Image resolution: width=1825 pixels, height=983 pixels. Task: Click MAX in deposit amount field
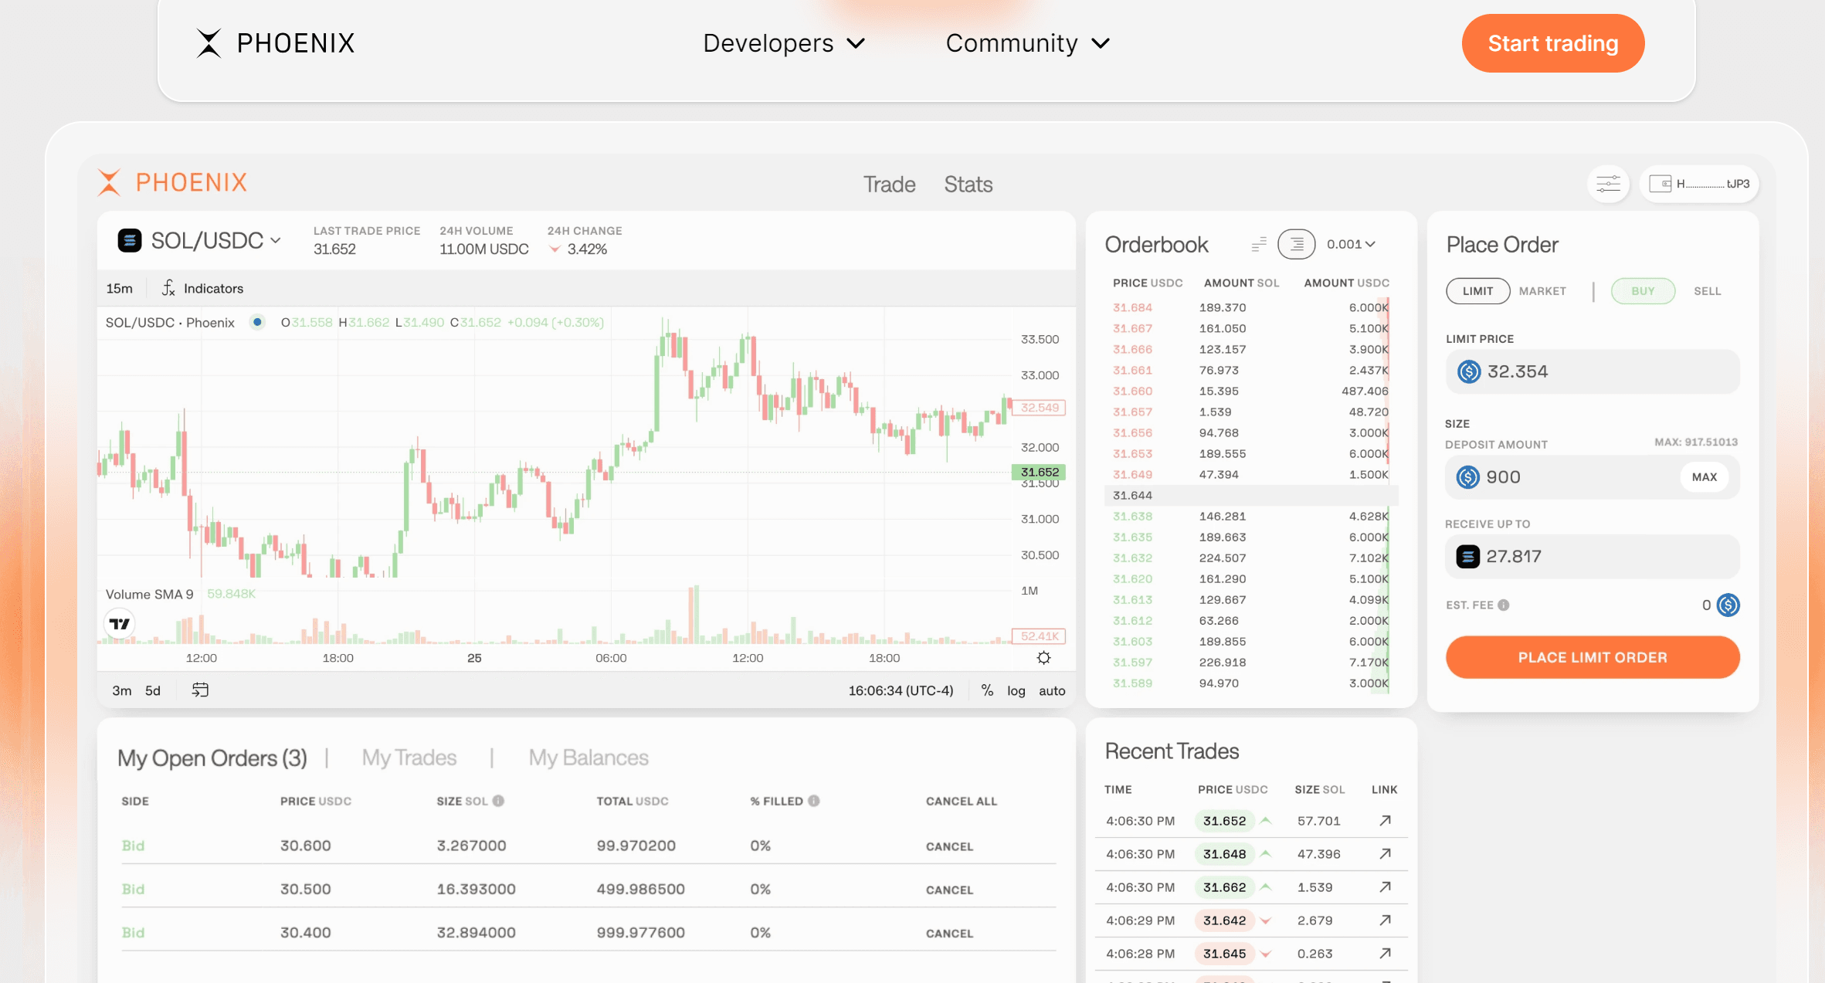coord(1704,477)
